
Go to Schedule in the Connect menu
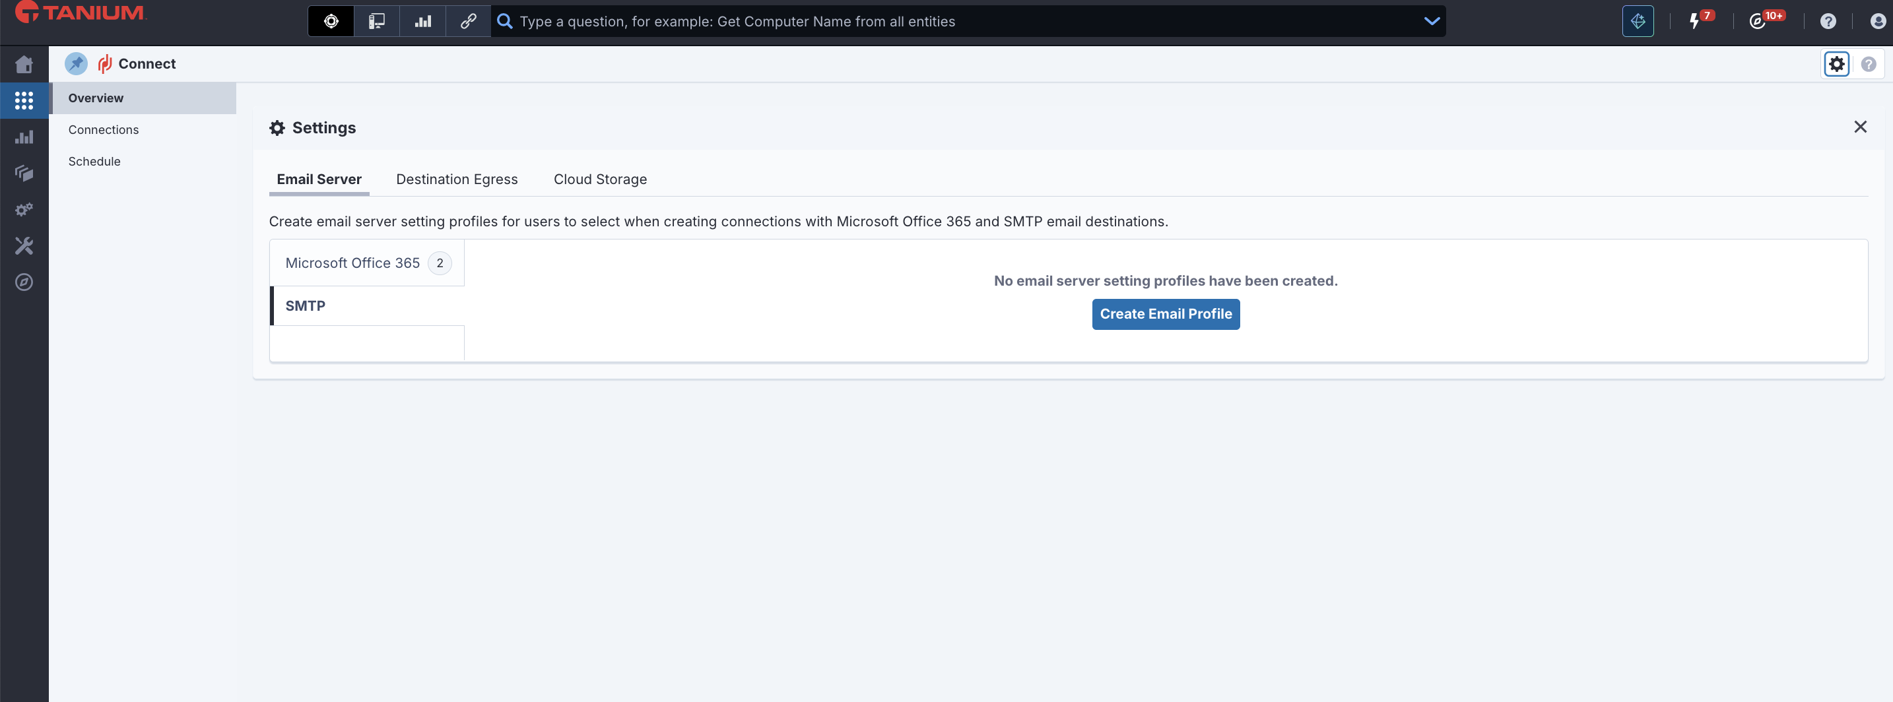(x=94, y=162)
